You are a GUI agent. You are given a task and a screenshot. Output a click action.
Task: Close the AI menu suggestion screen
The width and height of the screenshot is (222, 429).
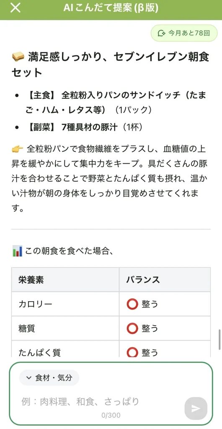(15, 8)
